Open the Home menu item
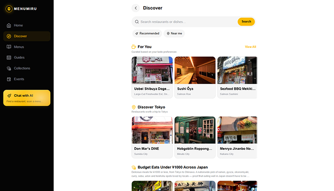Viewport: 334px width, 191px height. point(27,26)
